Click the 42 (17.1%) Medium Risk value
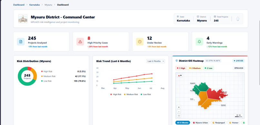Viewport: 260px width, 125px height. [80, 76]
